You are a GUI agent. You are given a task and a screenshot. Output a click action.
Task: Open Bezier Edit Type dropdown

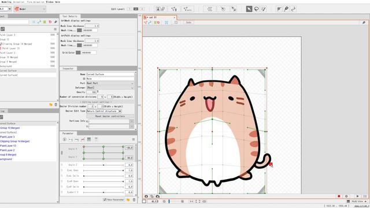click(104, 111)
